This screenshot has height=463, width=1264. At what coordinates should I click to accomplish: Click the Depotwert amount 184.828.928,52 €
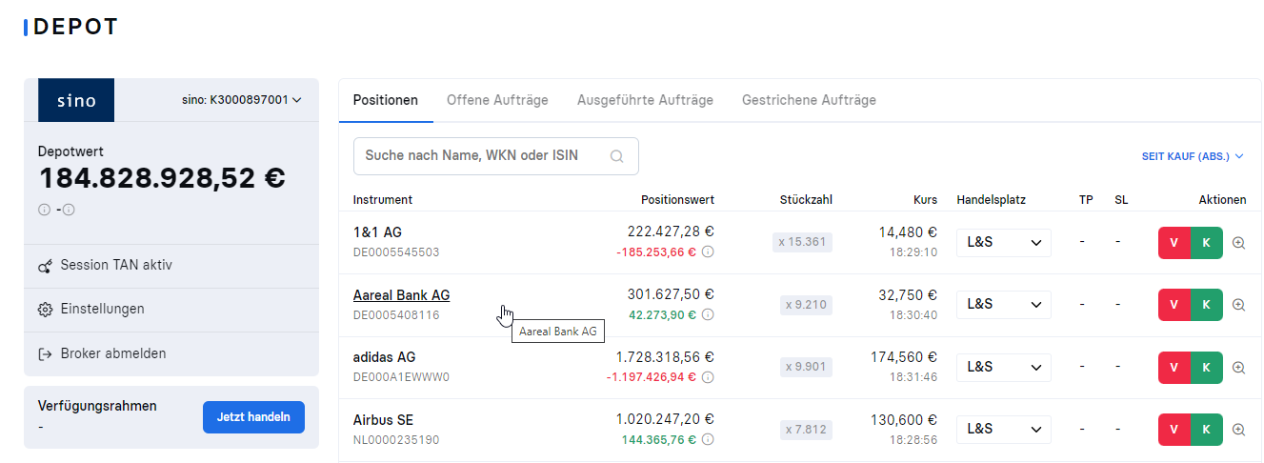pyautogui.click(x=162, y=178)
